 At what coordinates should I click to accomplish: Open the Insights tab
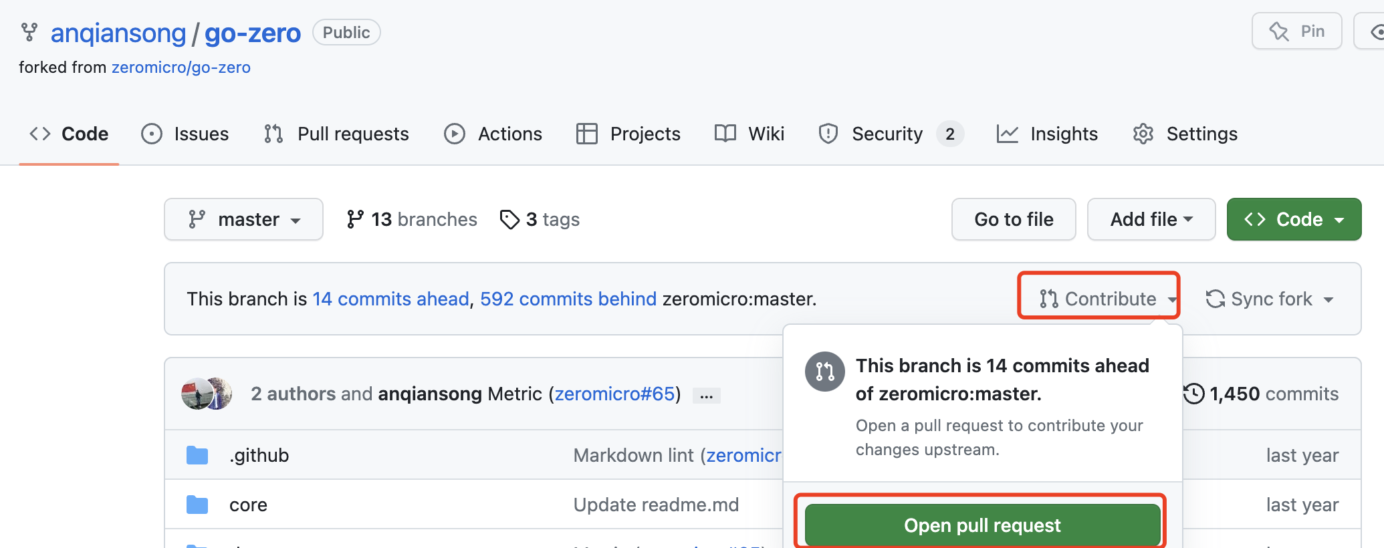coord(1047,134)
